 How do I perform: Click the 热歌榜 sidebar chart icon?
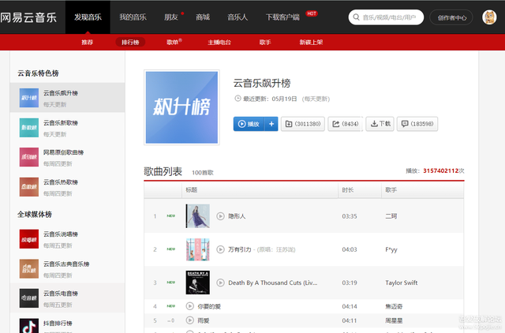[29, 187]
